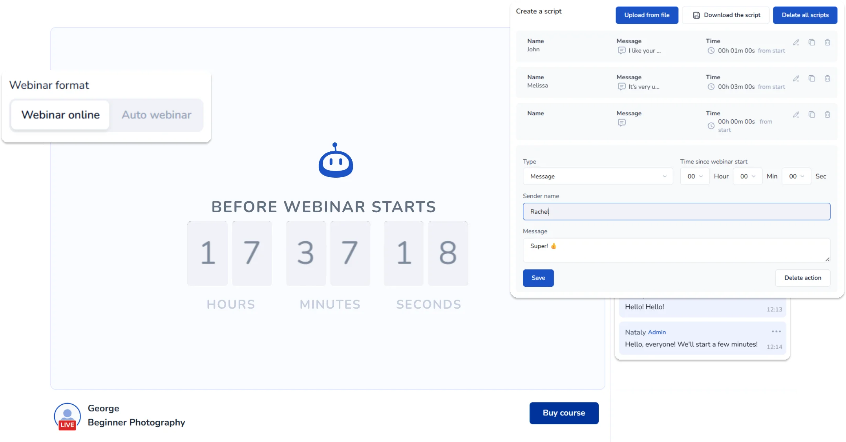This screenshot has width=846, height=442.
Task: Delete the empty third script row
Action: pos(827,115)
